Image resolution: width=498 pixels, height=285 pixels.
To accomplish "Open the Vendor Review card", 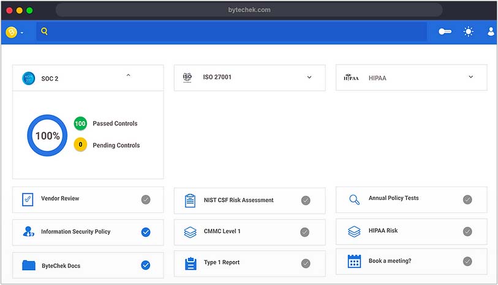I will (x=88, y=199).
